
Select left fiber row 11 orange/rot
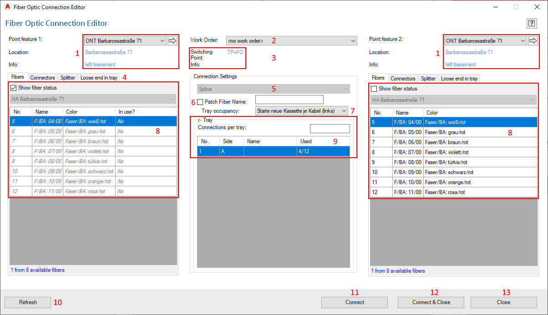[x=93, y=181]
